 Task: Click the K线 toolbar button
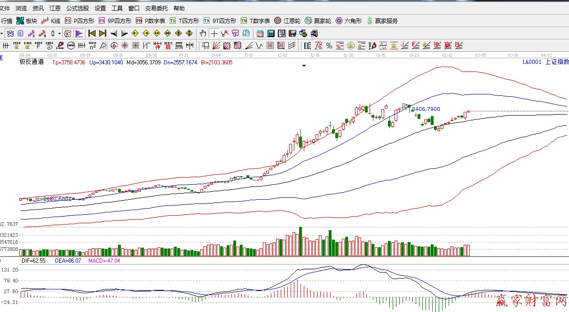[51, 21]
